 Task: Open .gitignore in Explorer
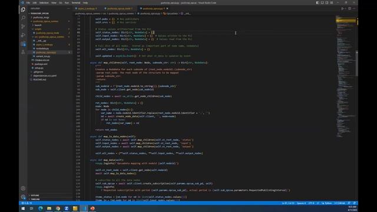pyautogui.click(x=38, y=72)
